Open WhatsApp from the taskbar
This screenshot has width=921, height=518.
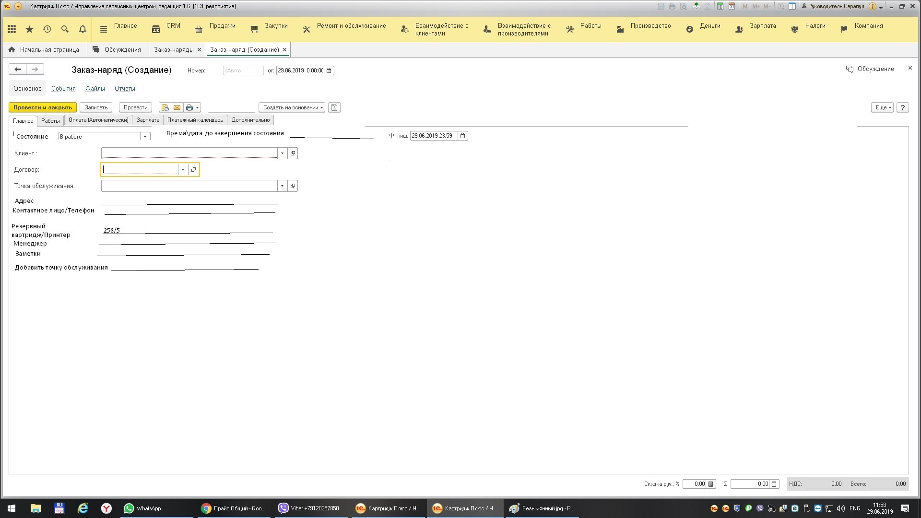pyautogui.click(x=142, y=508)
